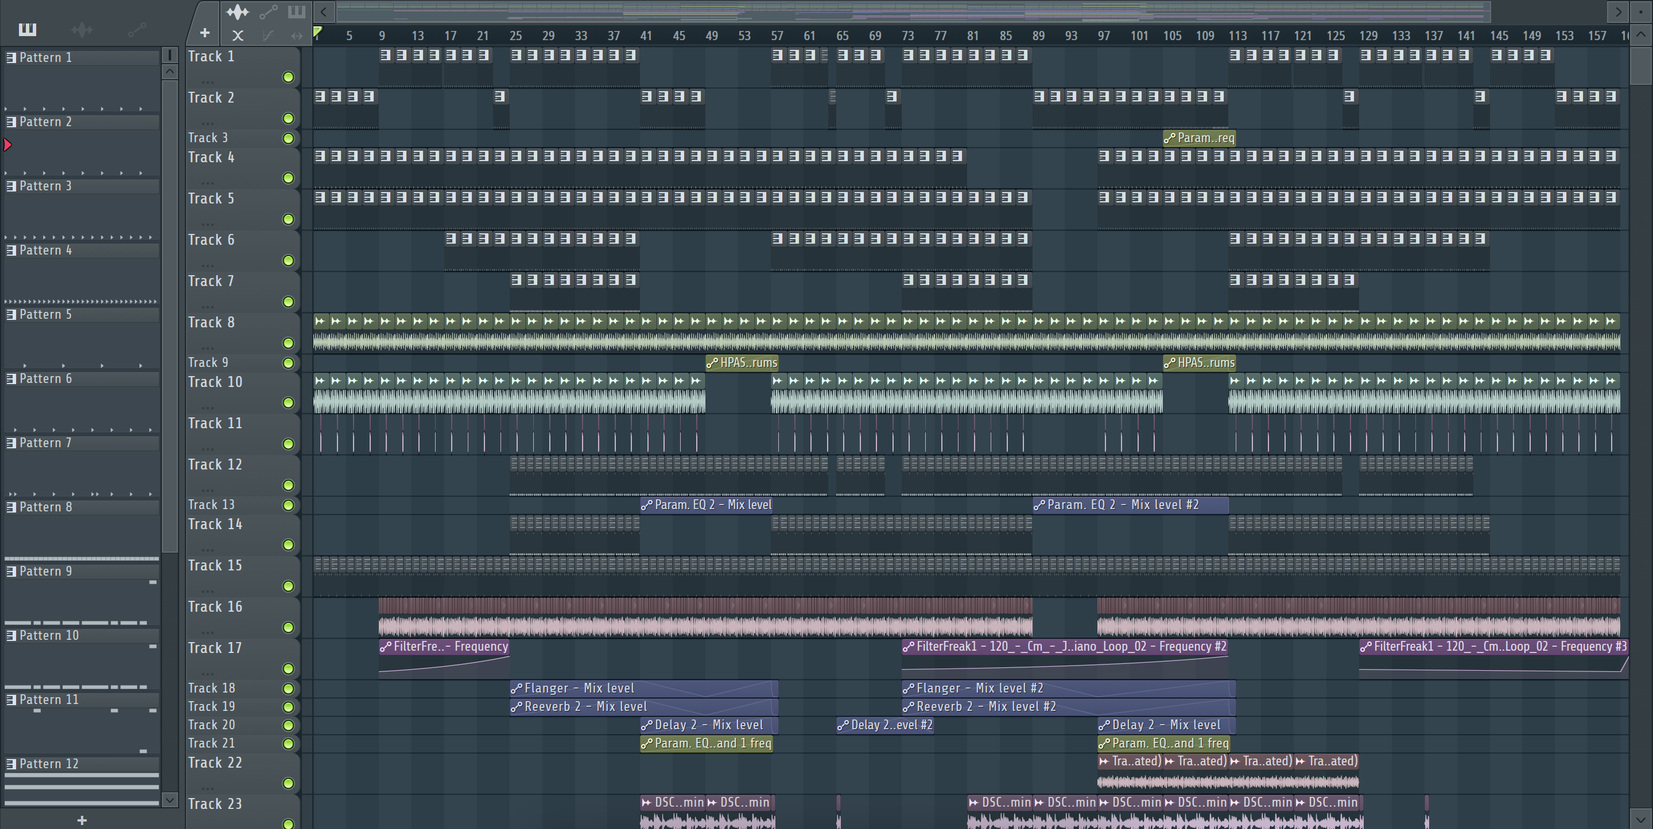Select Pattern 11 in the picker

click(82, 699)
